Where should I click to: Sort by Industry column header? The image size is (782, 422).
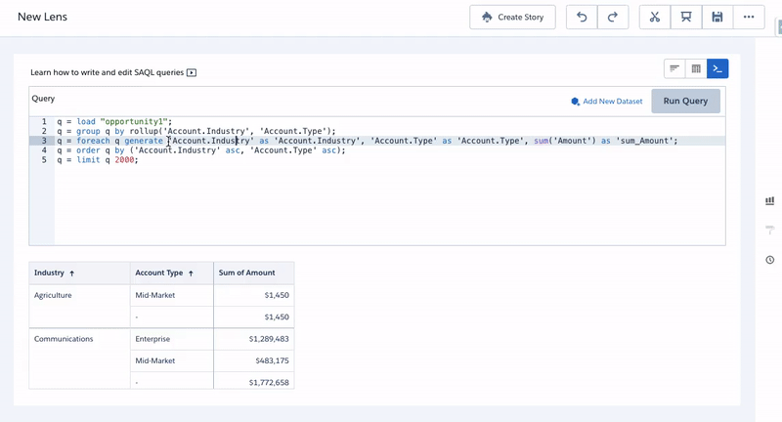point(79,273)
